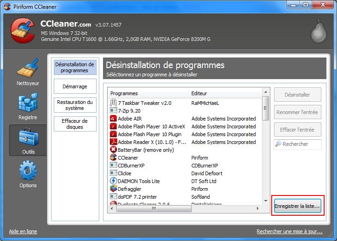Switch to the Démarrage tab
Image resolution: width=337 pixels, height=241 pixels.
[75, 86]
